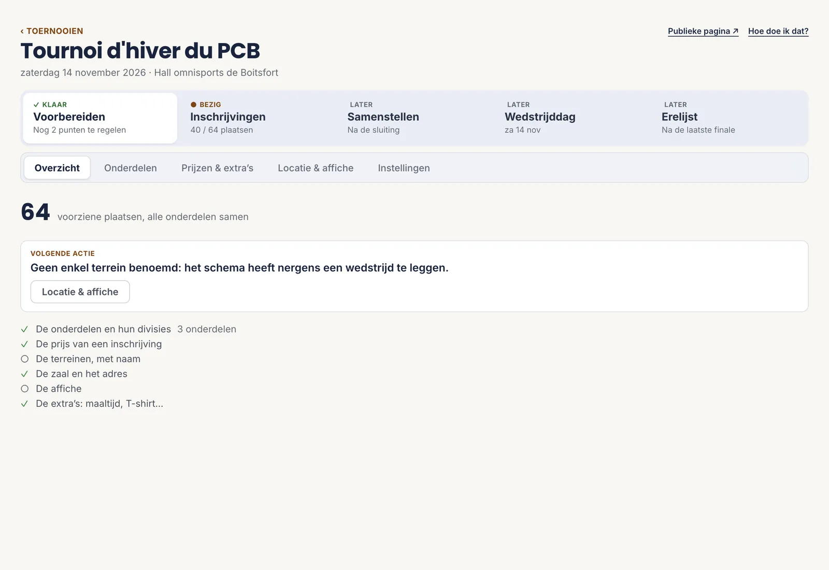Viewport: 829px width, 570px height.
Task: Click 'Na de laatste finale' text
Action: (698, 130)
